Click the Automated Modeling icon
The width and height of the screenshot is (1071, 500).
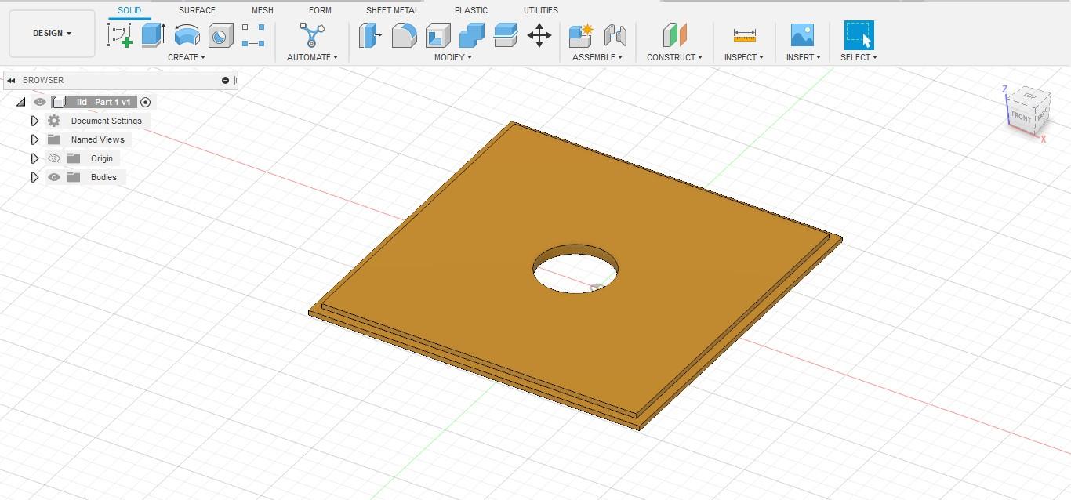(312, 35)
